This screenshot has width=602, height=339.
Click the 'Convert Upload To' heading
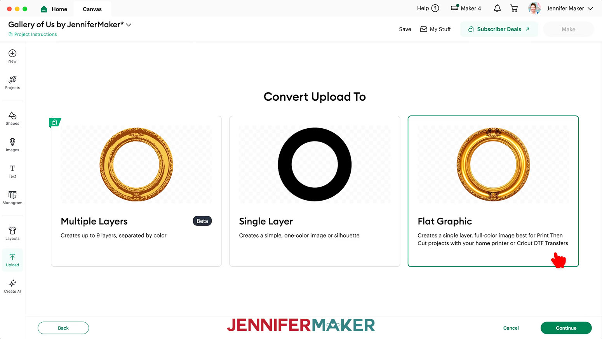point(315,96)
